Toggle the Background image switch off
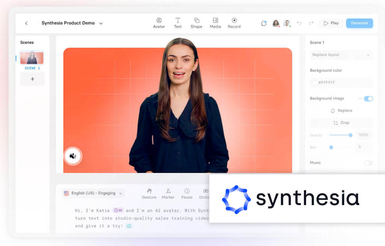 pyautogui.click(x=368, y=98)
